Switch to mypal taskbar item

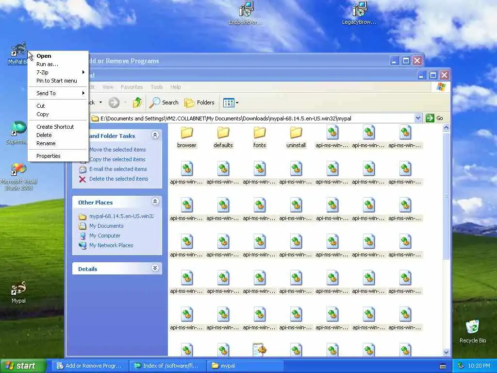coord(245,366)
